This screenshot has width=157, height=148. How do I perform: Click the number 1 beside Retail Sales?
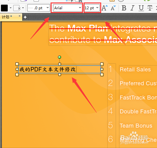point(110,69)
